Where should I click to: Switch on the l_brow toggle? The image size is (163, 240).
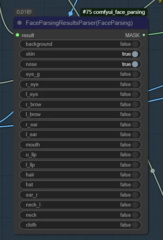pos(80,114)
